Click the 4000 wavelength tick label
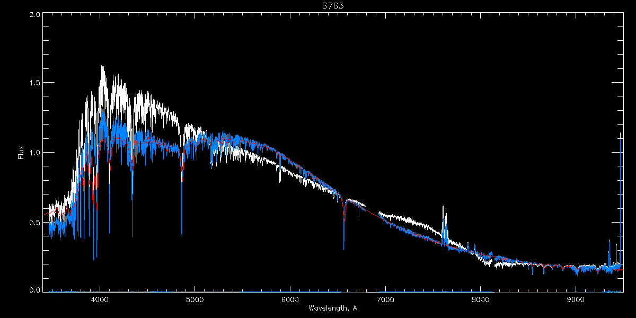This screenshot has height=318, width=636. point(99,299)
